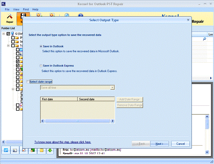Open the Save all time dropdown
Screen dimensions: 214x164
point(77,88)
